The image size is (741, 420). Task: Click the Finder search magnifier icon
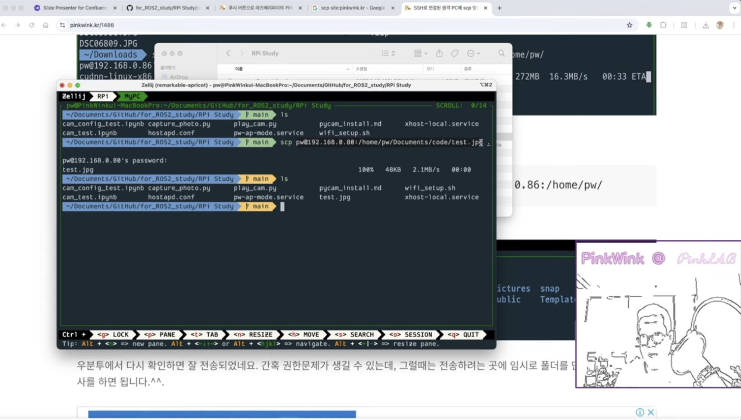pos(501,53)
